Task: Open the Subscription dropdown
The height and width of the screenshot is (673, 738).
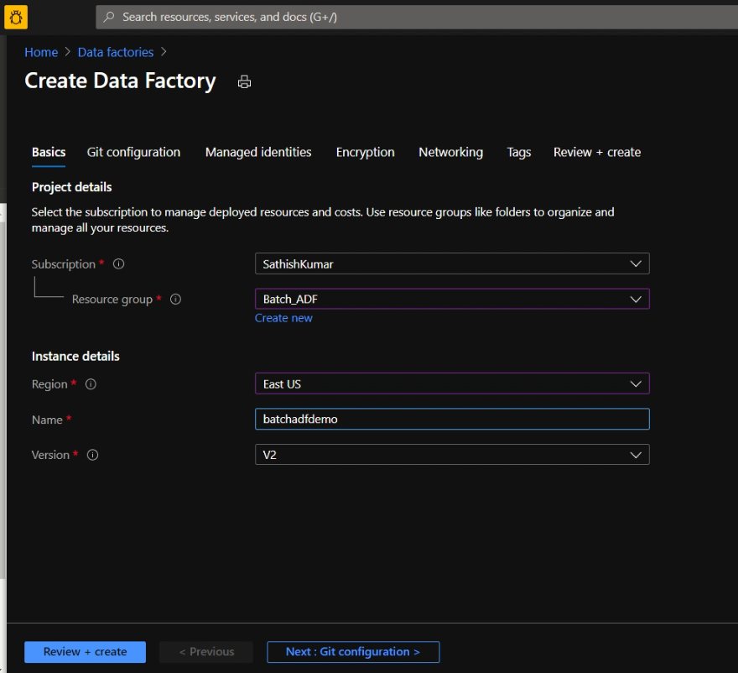Action: (452, 264)
